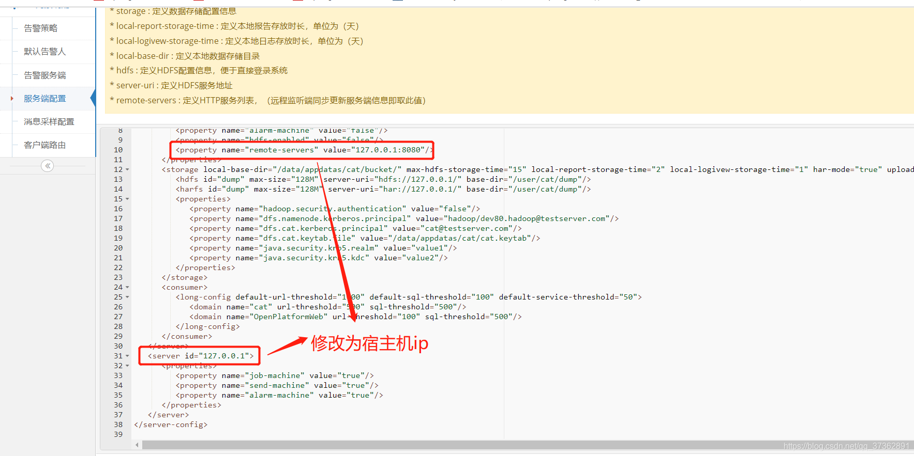Screen dimensions: 914x456
Task: Click the local-logivew-storage-time description text
Action: [236, 41]
